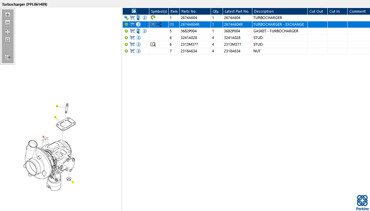Image resolution: width=370 pixels, height=211 pixels.
Task: Click the green gear for 2674A604R
Action: click(126, 24)
